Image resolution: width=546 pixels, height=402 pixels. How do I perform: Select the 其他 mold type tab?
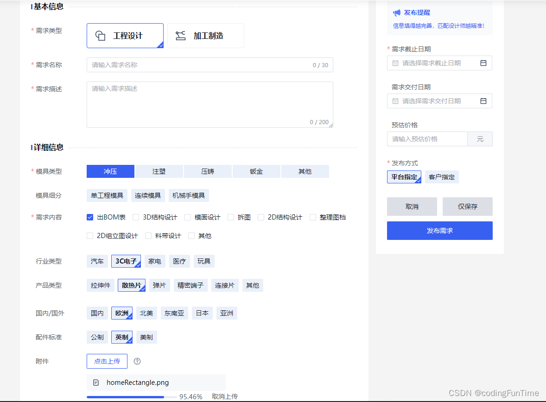[x=305, y=171]
